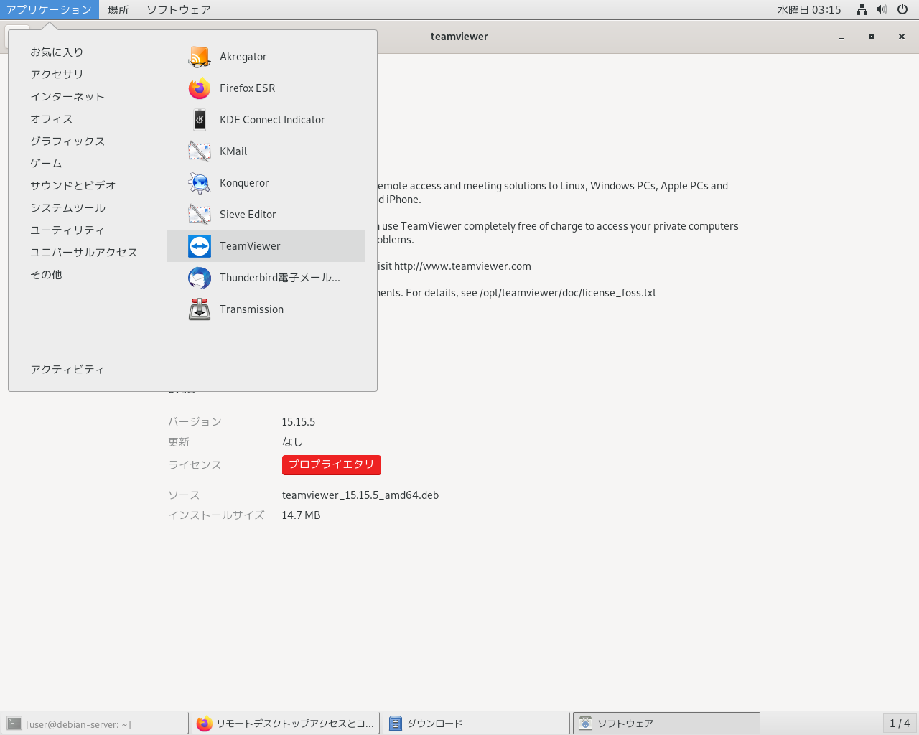Select the システムツール category
Screen dimensions: 919x735
[x=67, y=208]
